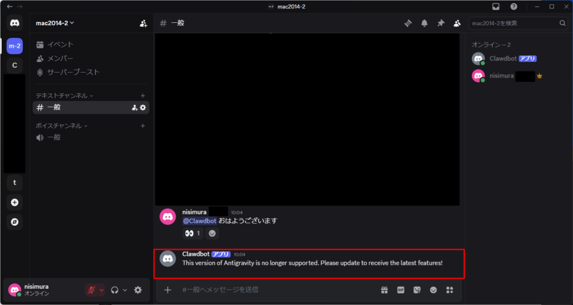Expand the mac2014-2 server dropdown menu
Screen dimensions: 573x305
point(55,23)
